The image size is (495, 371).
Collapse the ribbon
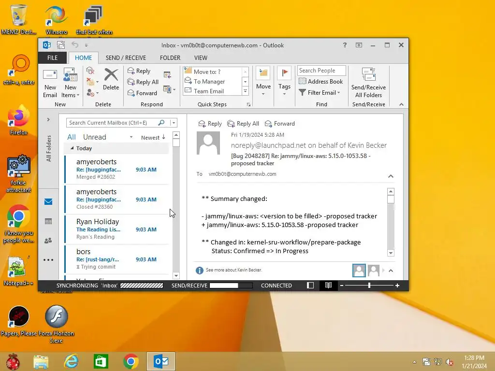pyautogui.click(x=401, y=104)
